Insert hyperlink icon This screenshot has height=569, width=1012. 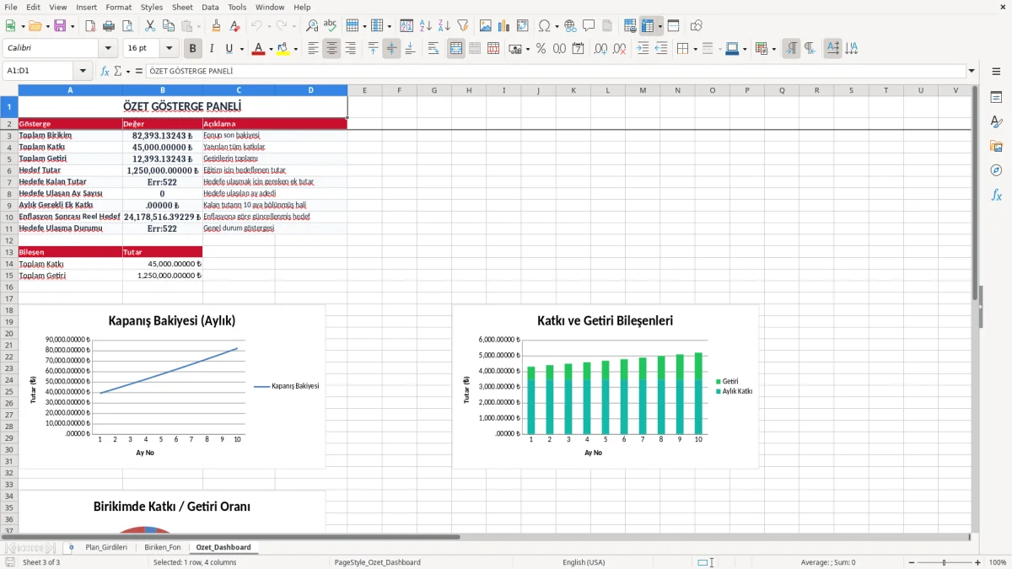[570, 26]
